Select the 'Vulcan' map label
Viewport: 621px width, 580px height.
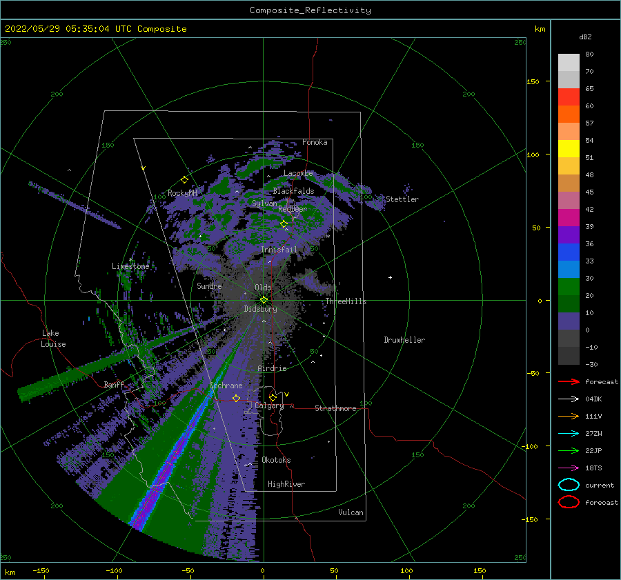(351, 512)
